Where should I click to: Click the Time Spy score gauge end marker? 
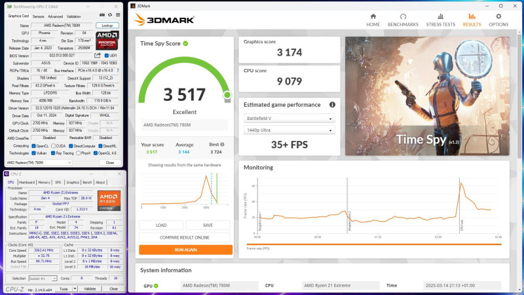(x=227, y=95)
